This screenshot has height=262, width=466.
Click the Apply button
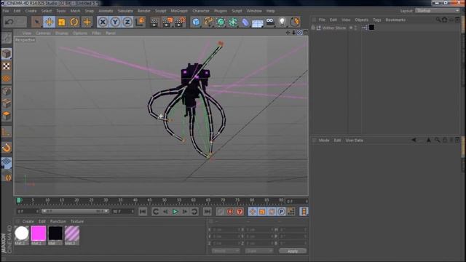293,251
